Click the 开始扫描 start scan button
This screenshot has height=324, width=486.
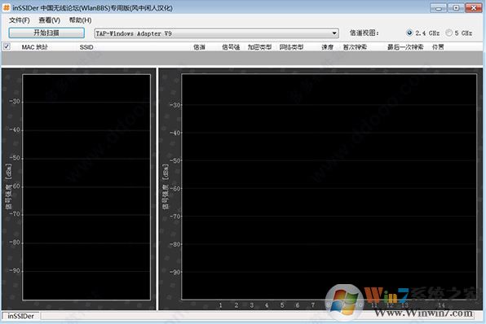[x=46, y=33]
